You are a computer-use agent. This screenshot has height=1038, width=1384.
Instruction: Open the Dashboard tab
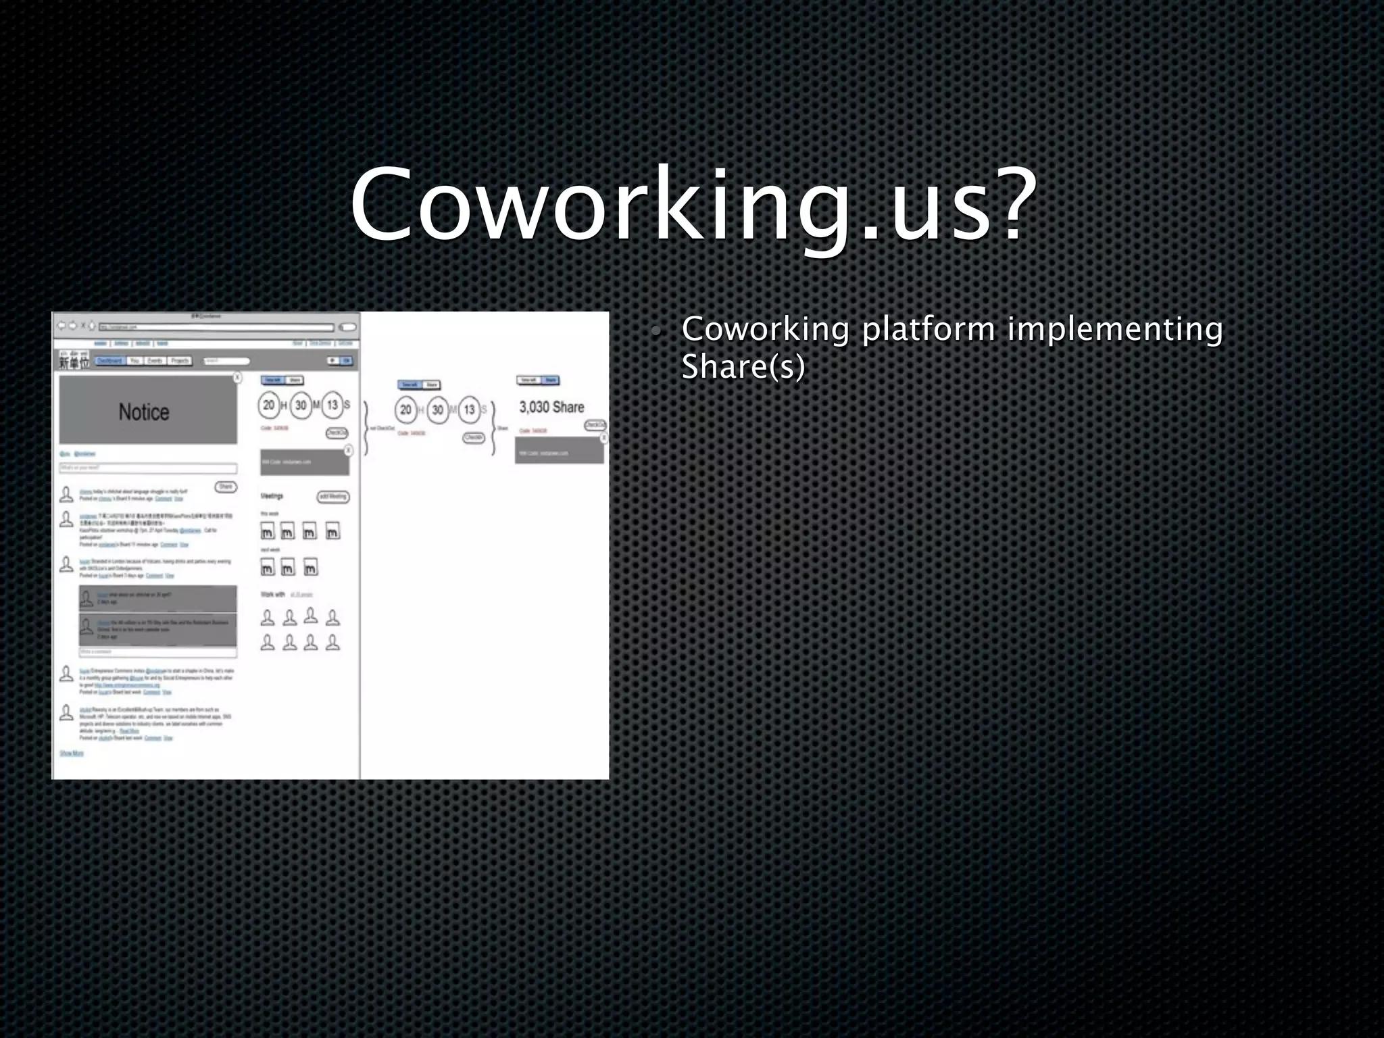point(109,362)
